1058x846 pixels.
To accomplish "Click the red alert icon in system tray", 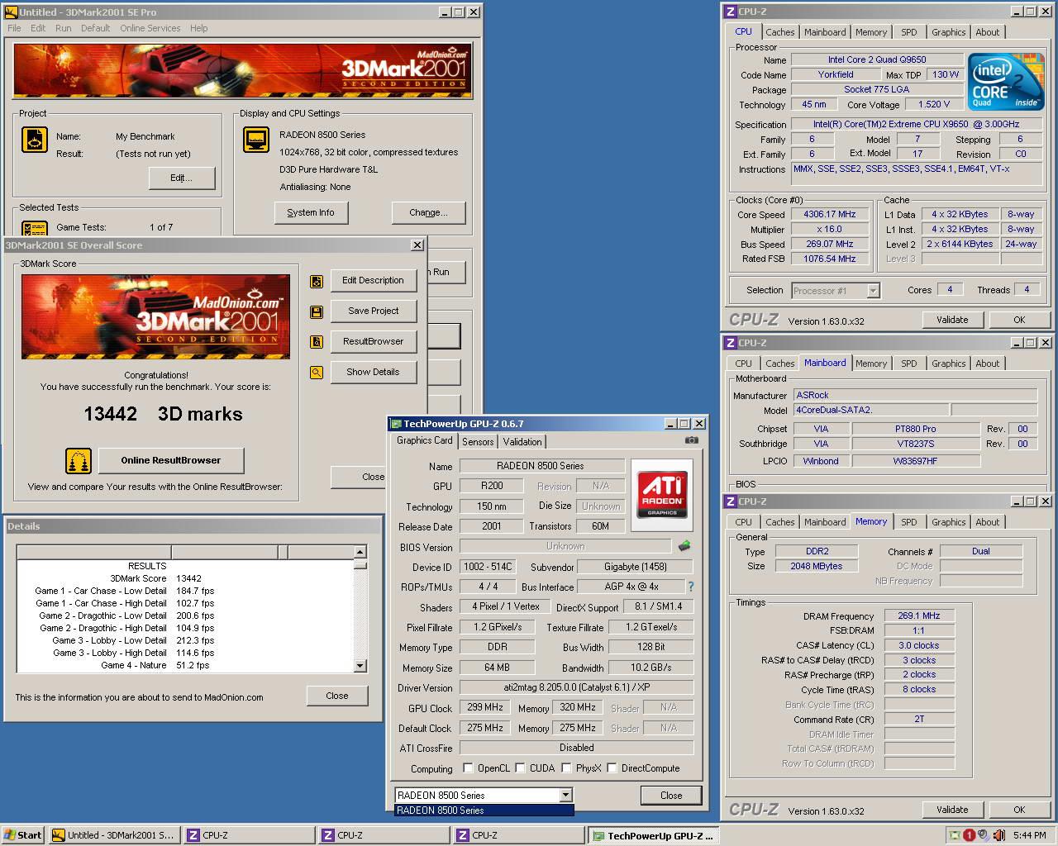I will (969, 835).
